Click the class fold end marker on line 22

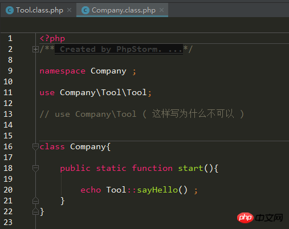coord(35,211)
